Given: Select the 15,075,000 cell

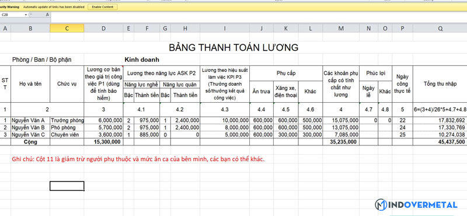Looking at the screenshot, I should coord(341,120).
